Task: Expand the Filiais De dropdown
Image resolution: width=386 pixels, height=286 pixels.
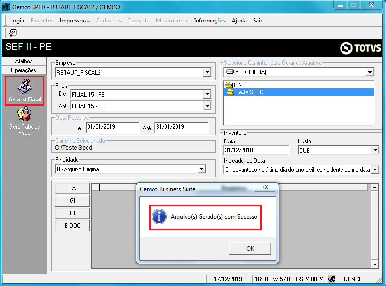Action: (x=207, y=94)
